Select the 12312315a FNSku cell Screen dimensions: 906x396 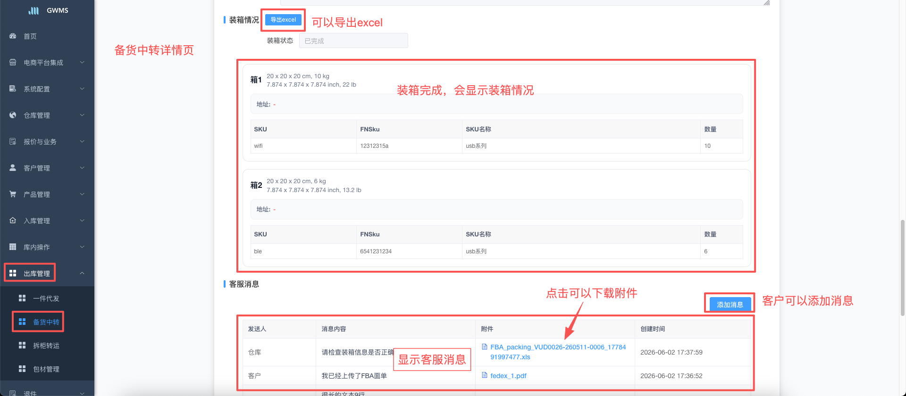pyautogui.click(x=409, y=146)
